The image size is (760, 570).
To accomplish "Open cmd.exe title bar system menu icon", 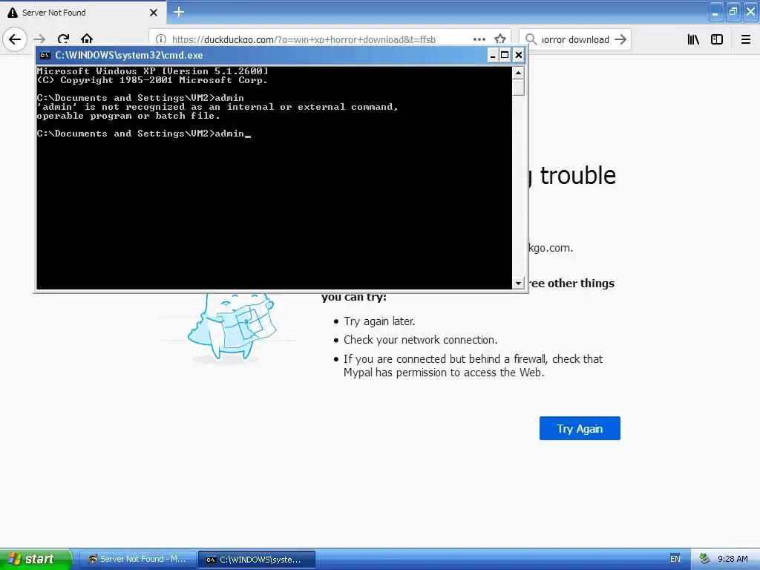I will [x=45, y=55].
